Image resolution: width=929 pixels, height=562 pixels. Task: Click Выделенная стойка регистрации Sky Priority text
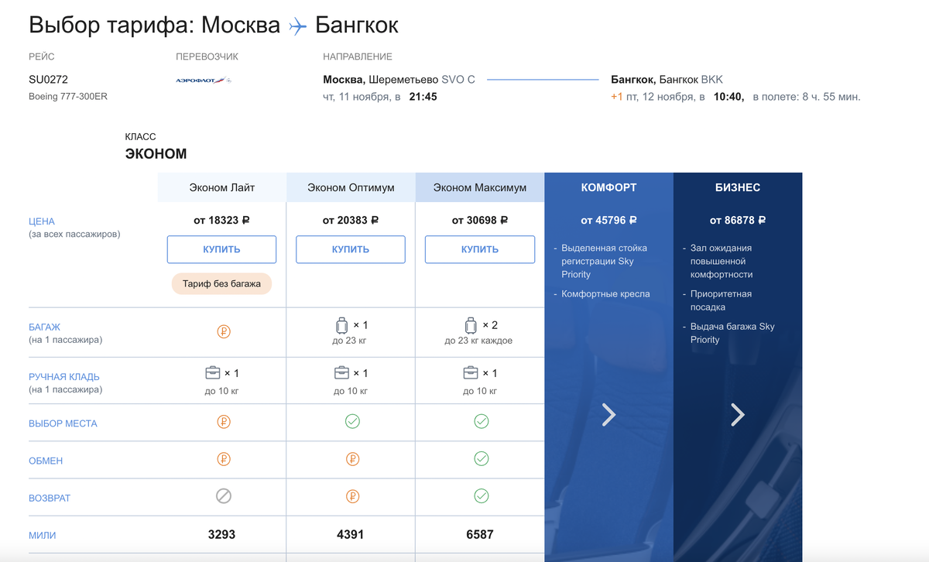[604, 261]
